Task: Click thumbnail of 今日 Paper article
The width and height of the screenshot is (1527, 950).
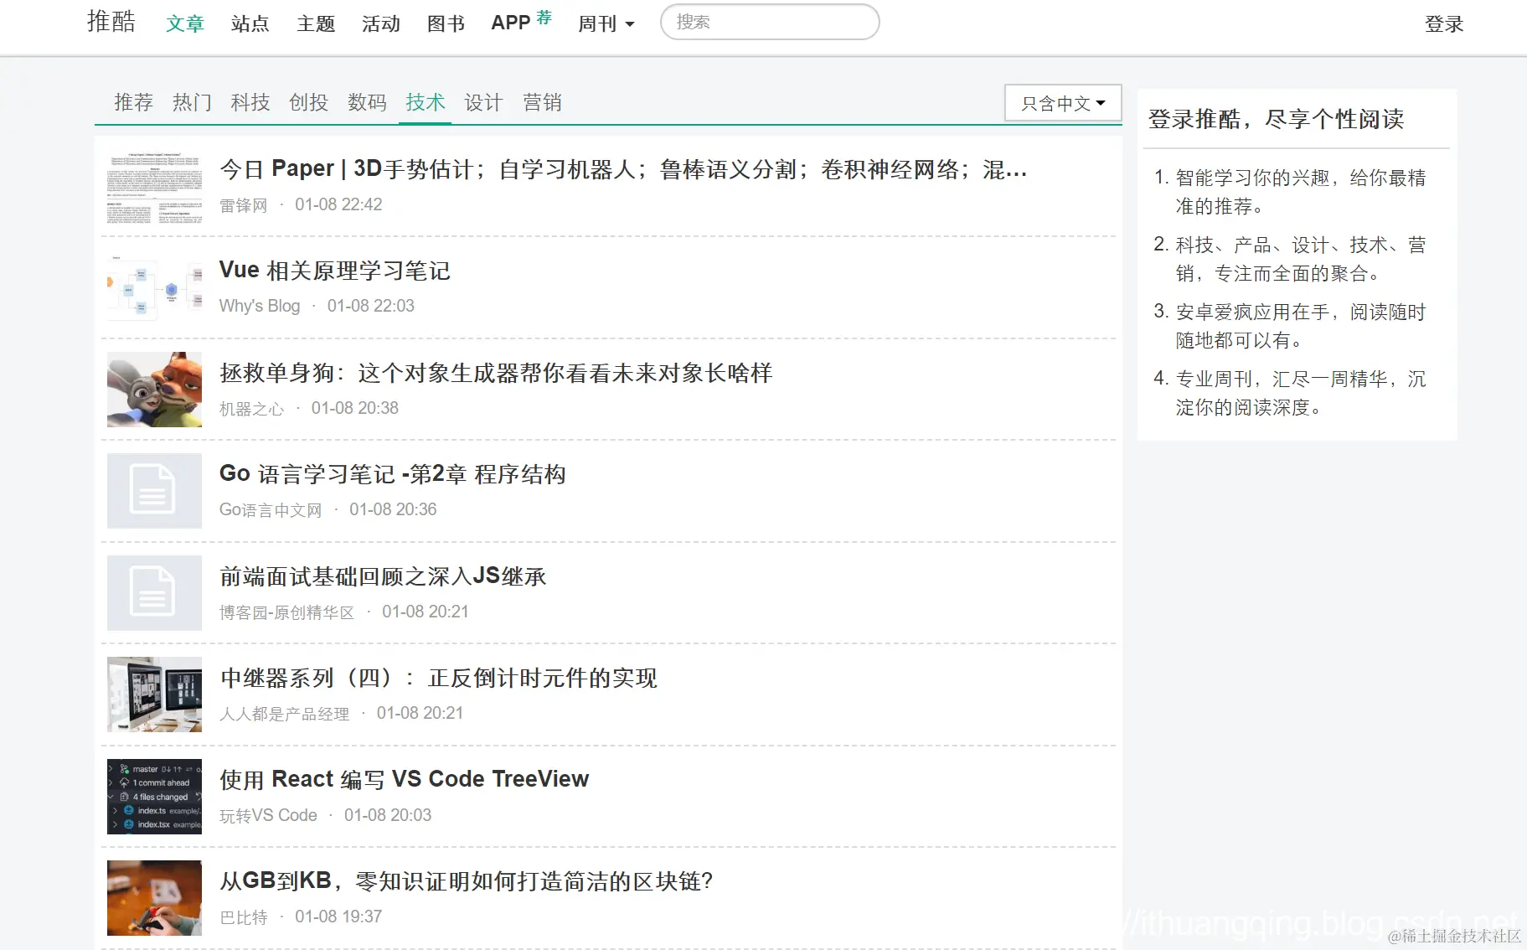Action: coord(154,186)
